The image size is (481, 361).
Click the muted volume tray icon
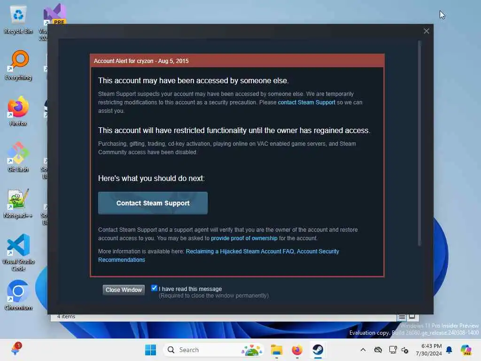tap(405, 350)
